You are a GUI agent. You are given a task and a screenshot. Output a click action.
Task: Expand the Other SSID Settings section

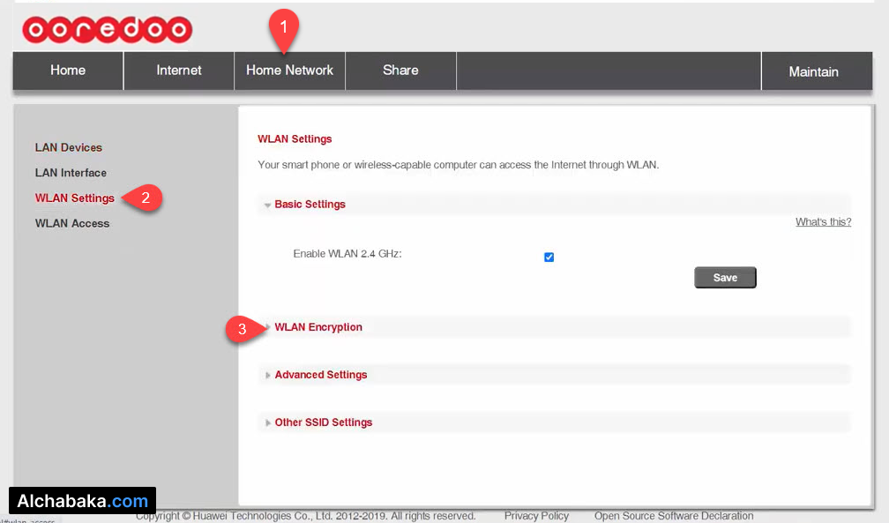click(323, 422)
